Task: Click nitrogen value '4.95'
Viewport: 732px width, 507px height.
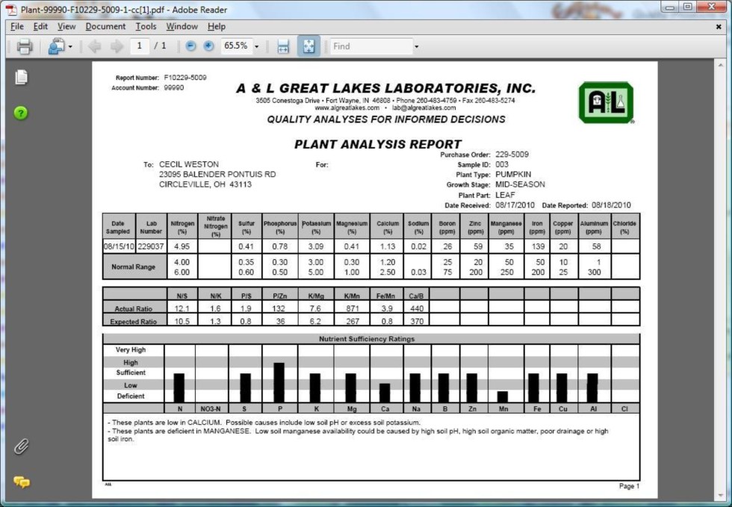Action: [x=182, y=246]
